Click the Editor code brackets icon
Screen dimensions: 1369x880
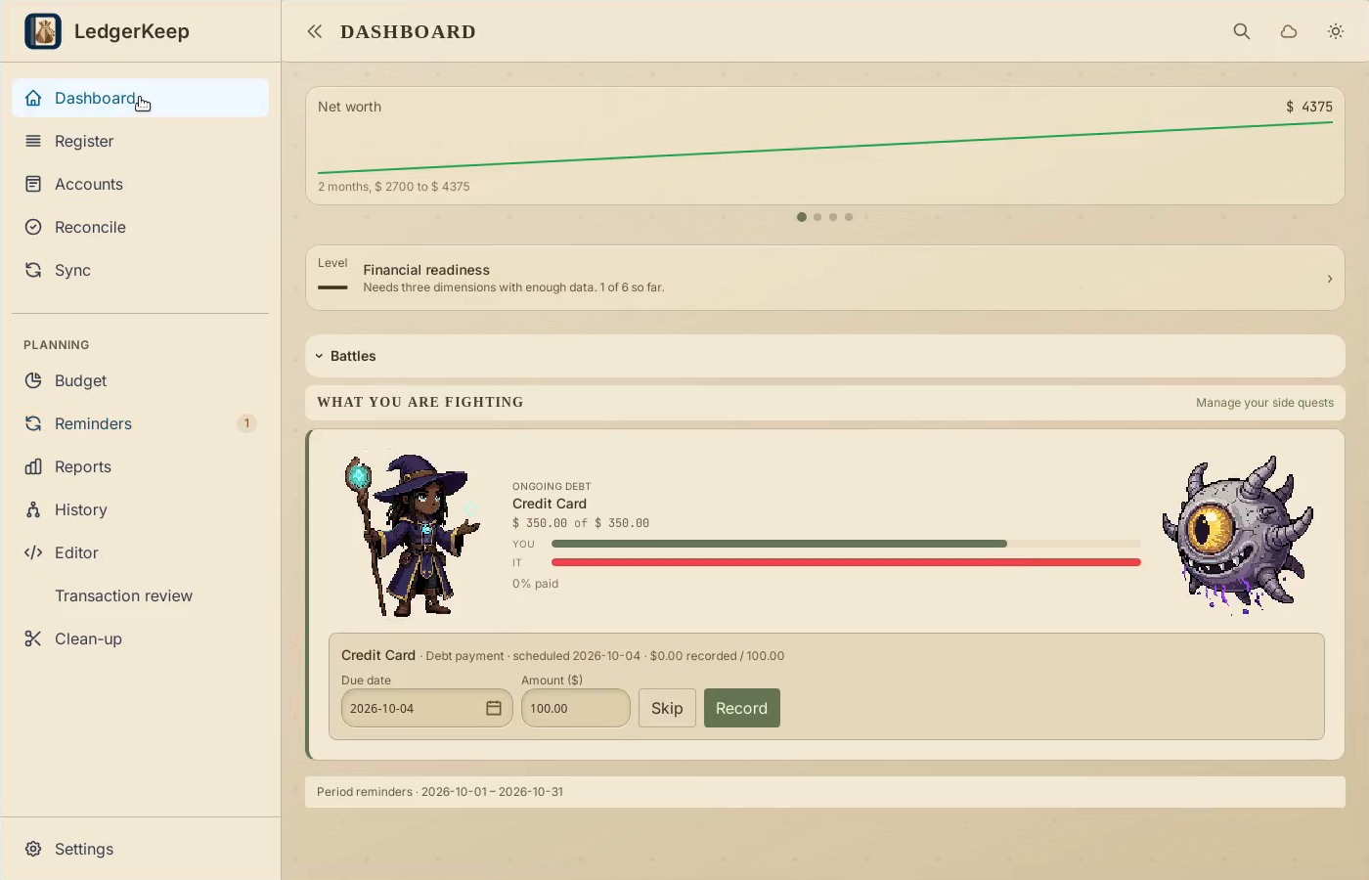(33, 552)
